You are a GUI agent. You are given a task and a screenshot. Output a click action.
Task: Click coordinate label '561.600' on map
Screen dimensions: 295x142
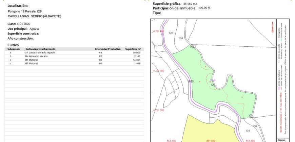[x=211, y=141]
